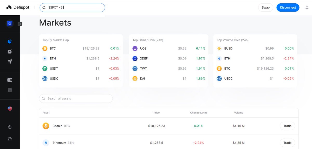312x149 pixels.
Task: Select the UOS label in Top Gainer
Action: (x=143, y=49)
